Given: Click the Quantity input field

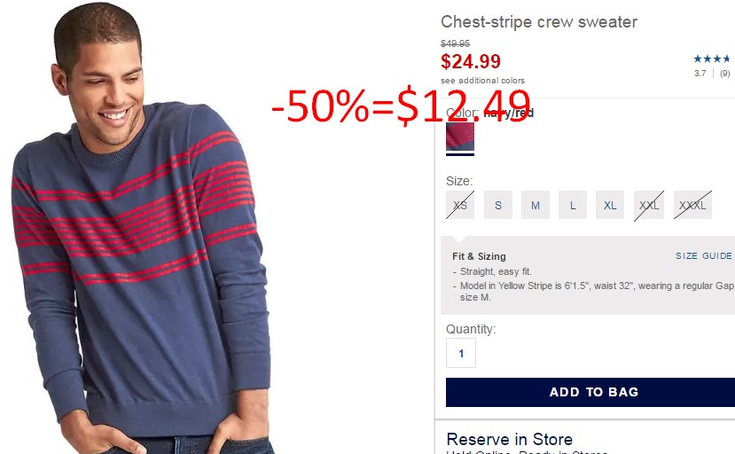Looking at the screenshot, I should click(461, 353).
